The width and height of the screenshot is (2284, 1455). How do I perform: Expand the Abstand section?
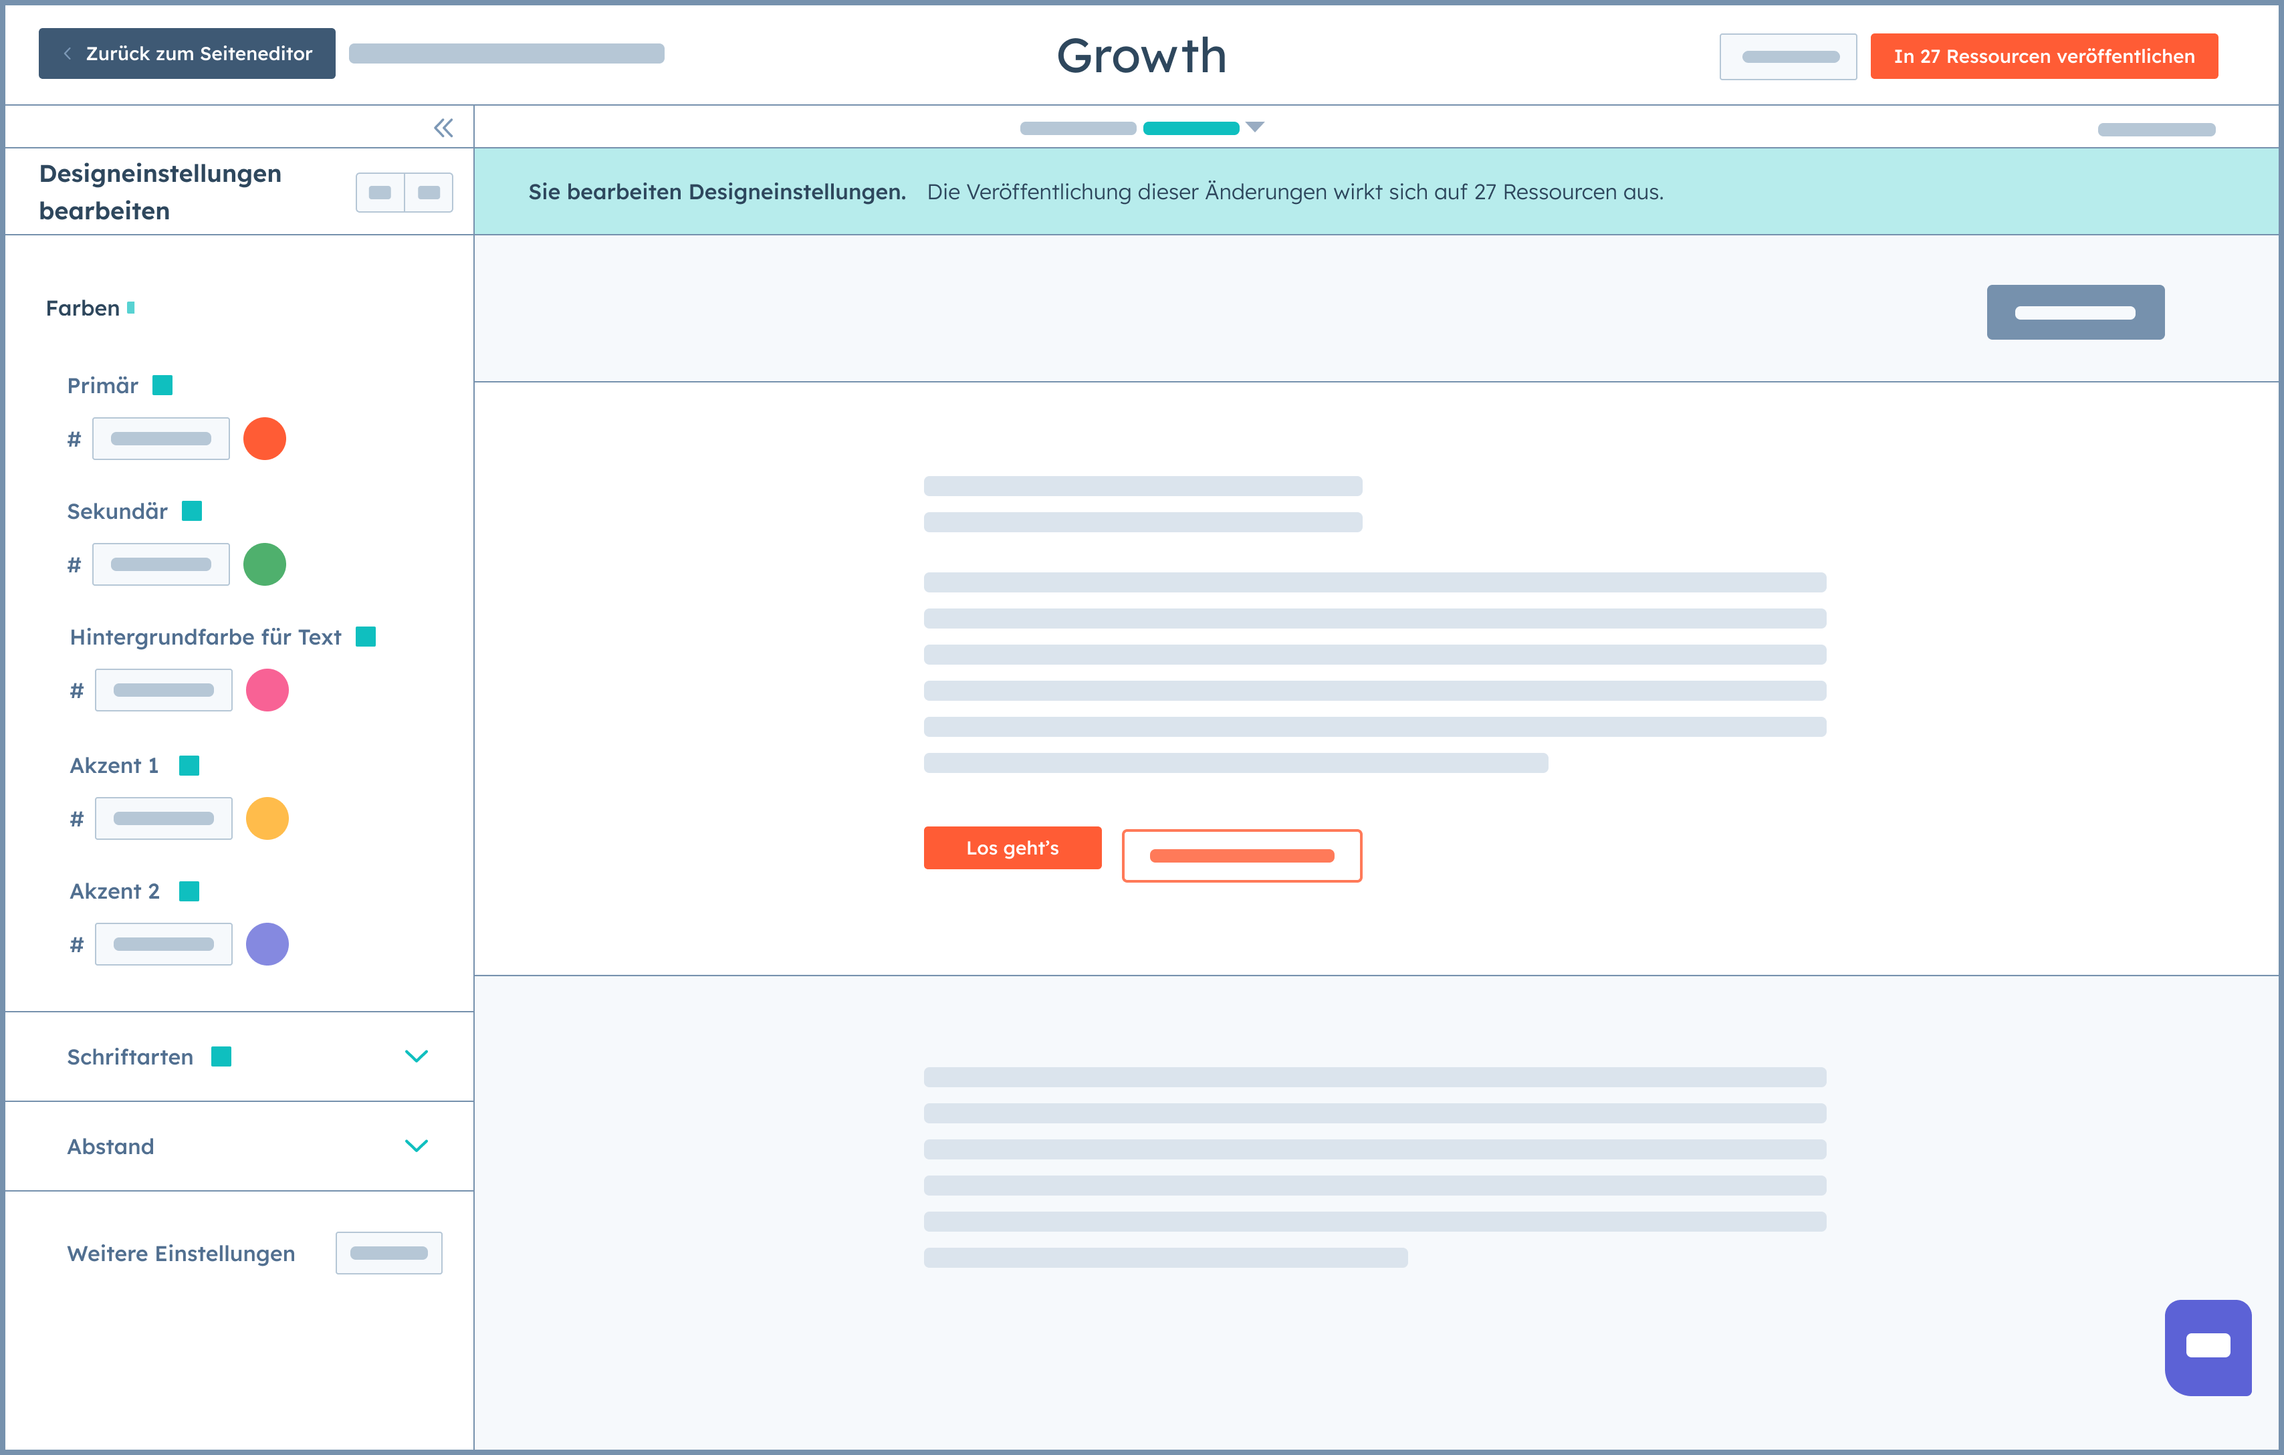point(415,1146)
